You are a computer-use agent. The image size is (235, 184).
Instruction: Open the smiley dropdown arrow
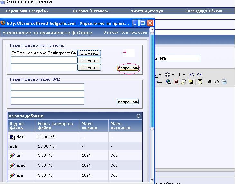(x=173, y=75)
